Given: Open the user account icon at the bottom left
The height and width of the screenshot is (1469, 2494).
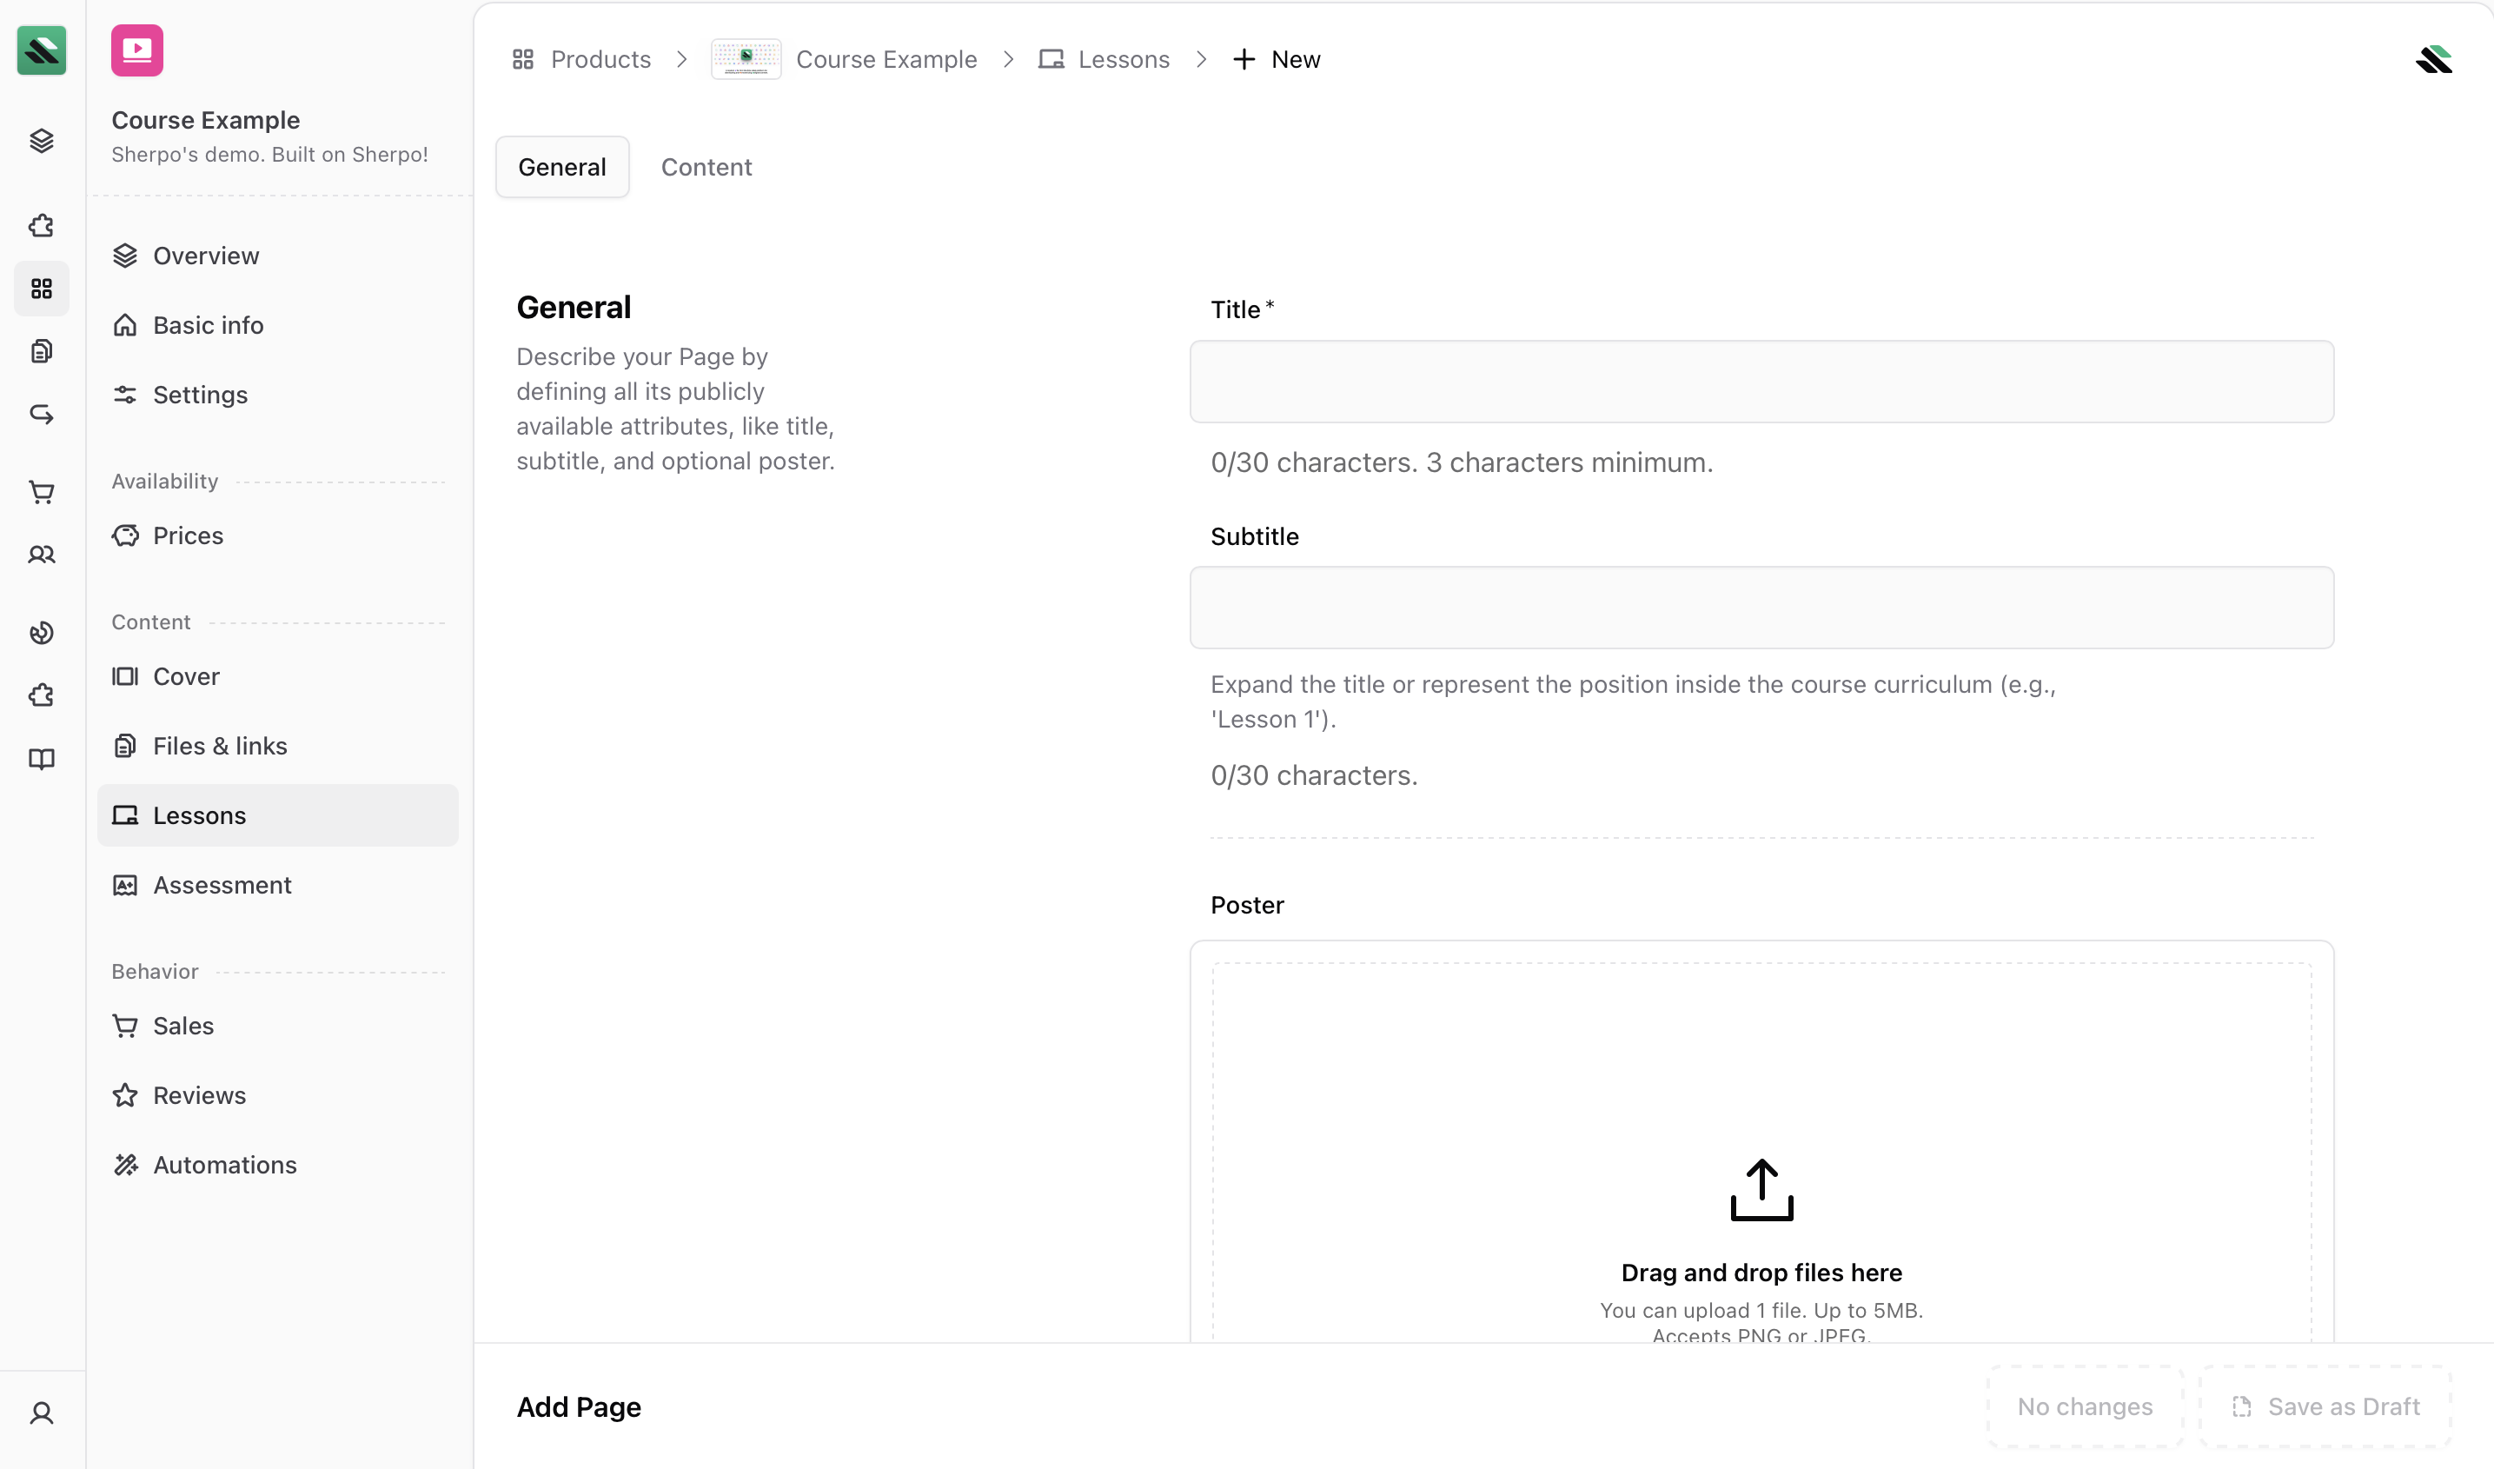Looking at the screenshot, I should coord(41,1412).
